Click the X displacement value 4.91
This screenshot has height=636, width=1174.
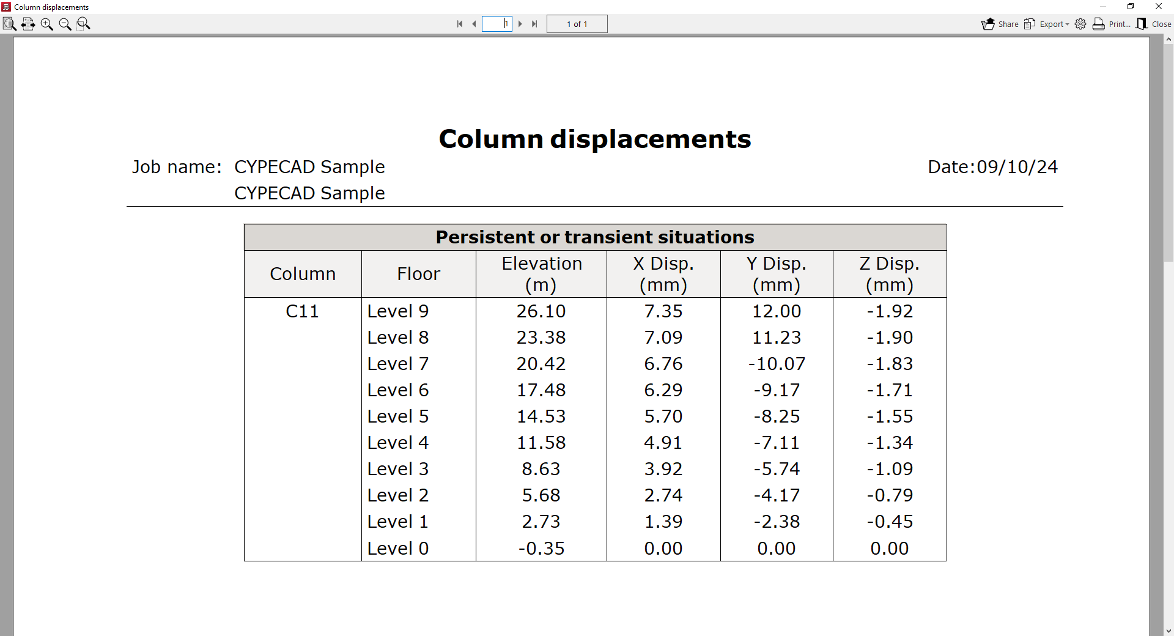(x=663, y=443)
